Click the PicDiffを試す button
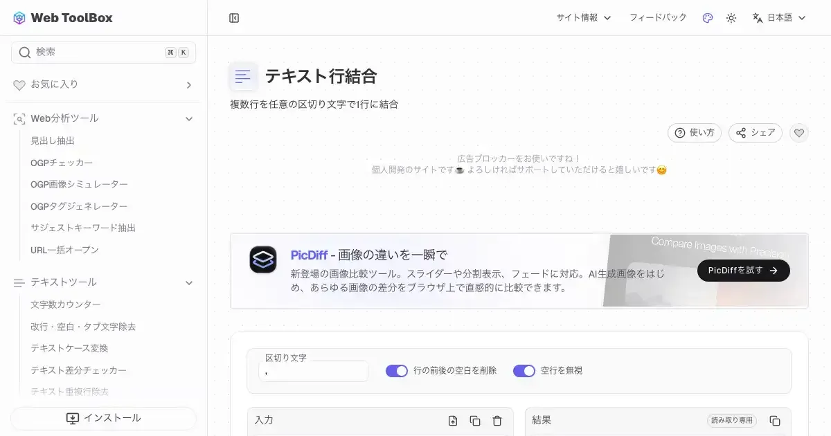831x436 pixels. (x=743, y=271)
